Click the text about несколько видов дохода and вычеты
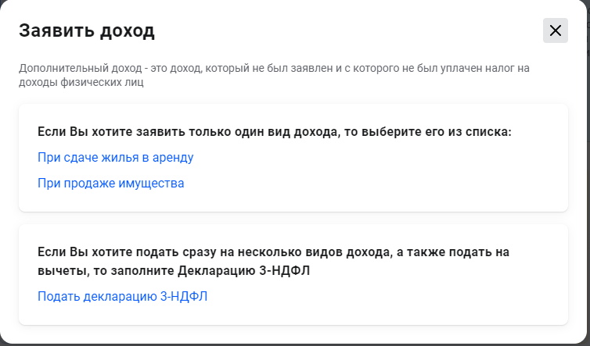The width and height of the screenshot is (590, 346). pos(273,261)
